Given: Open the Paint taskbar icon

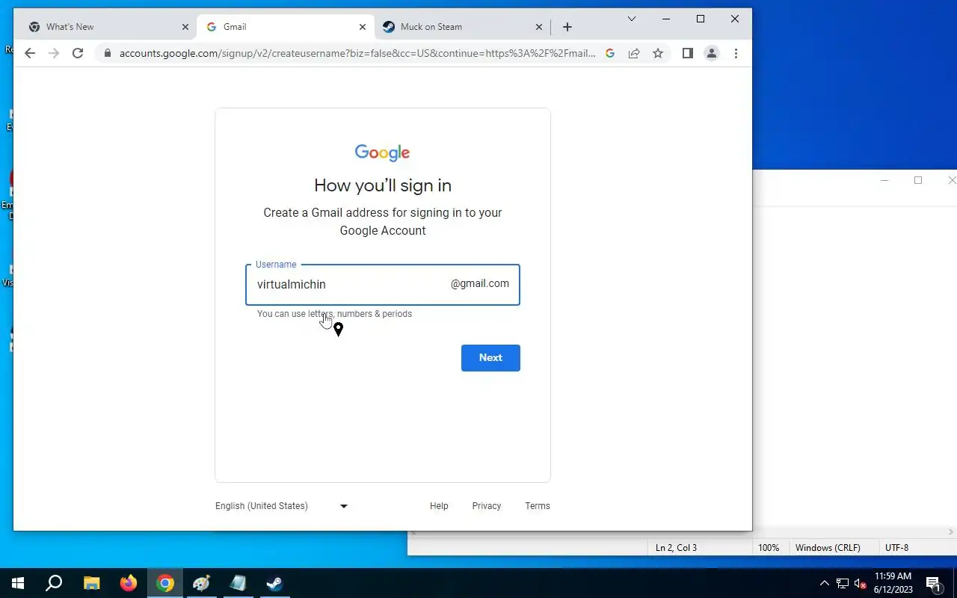Looking at the screenshot, I should 201,583.
